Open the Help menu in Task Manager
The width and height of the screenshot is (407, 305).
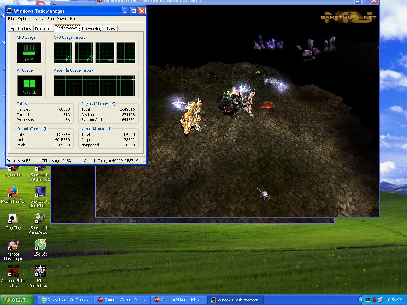(74, 19)
